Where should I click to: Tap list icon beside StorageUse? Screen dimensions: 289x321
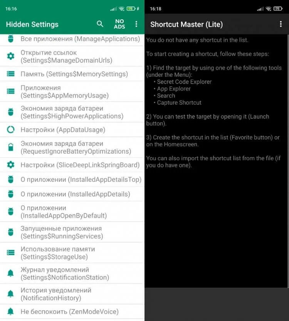[11, 252]
